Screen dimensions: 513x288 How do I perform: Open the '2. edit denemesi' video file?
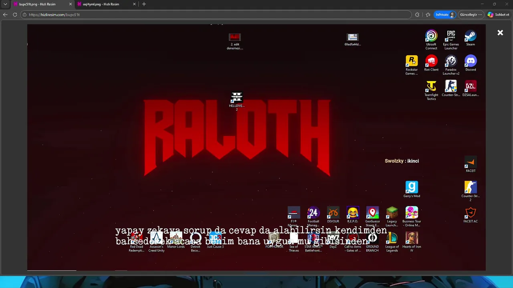235,42
